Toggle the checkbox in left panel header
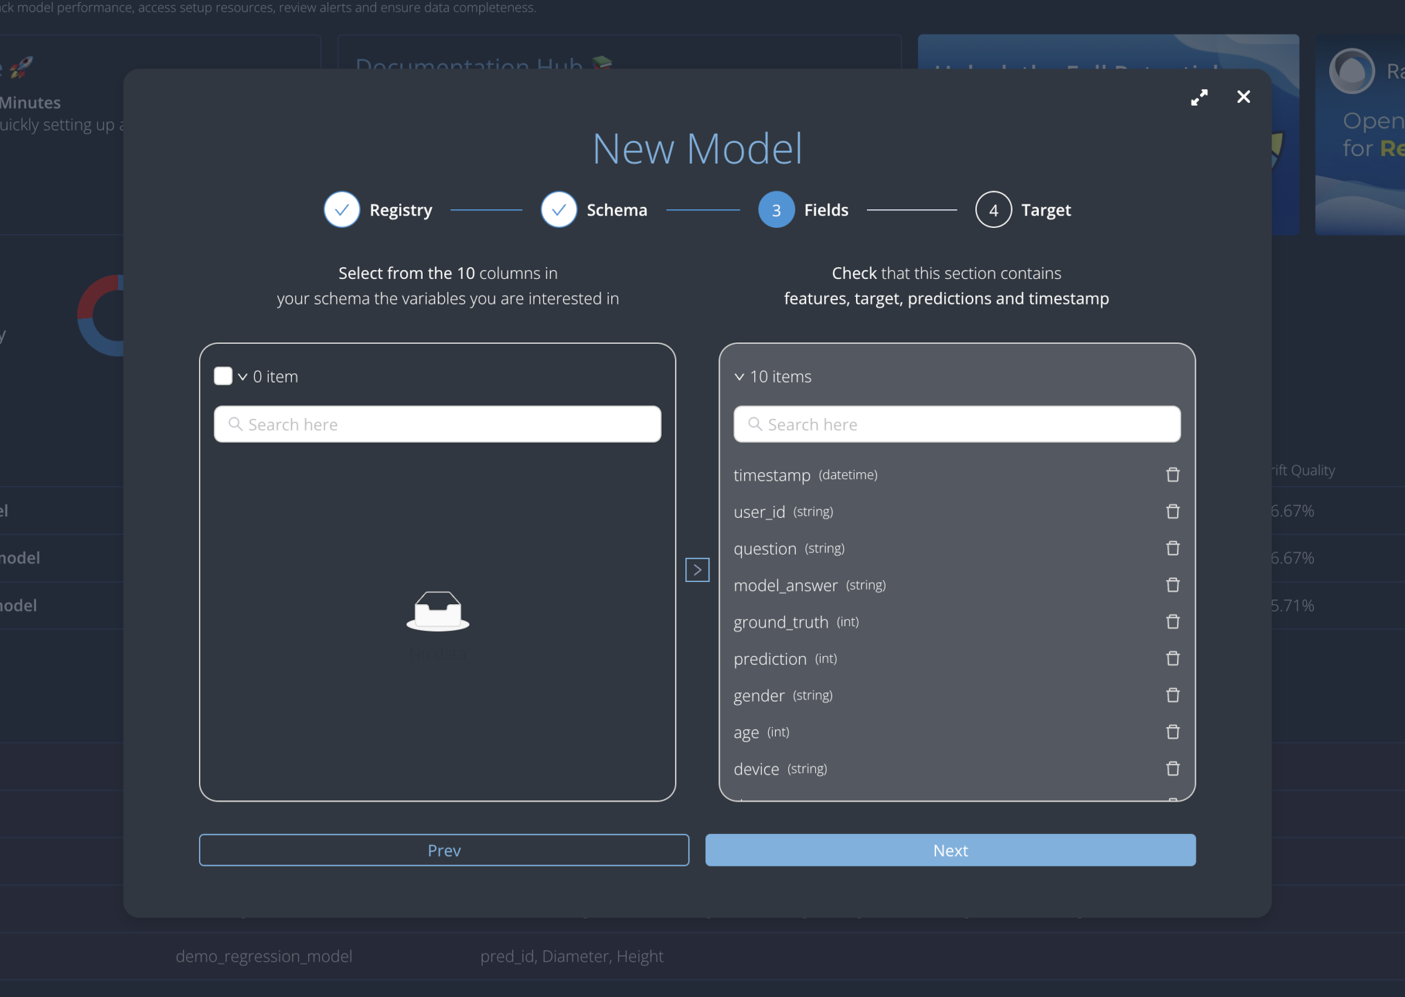1405x997 pixels. [222, 376]
